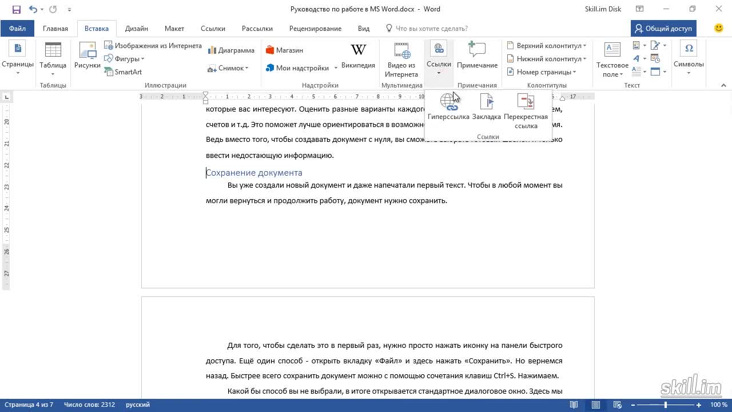Click Изображения из Интернета

click(x=153, y=46)
